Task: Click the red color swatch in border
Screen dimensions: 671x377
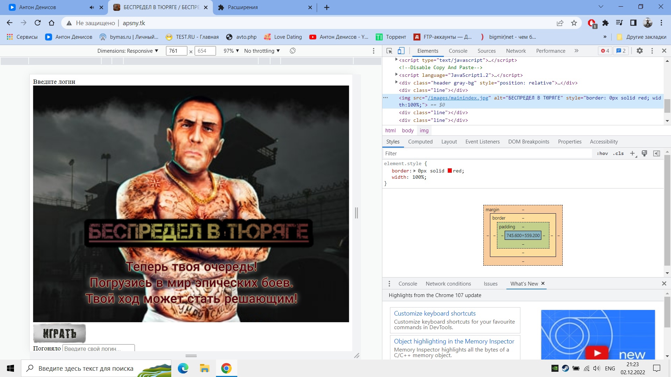Action: click(450, 171)
